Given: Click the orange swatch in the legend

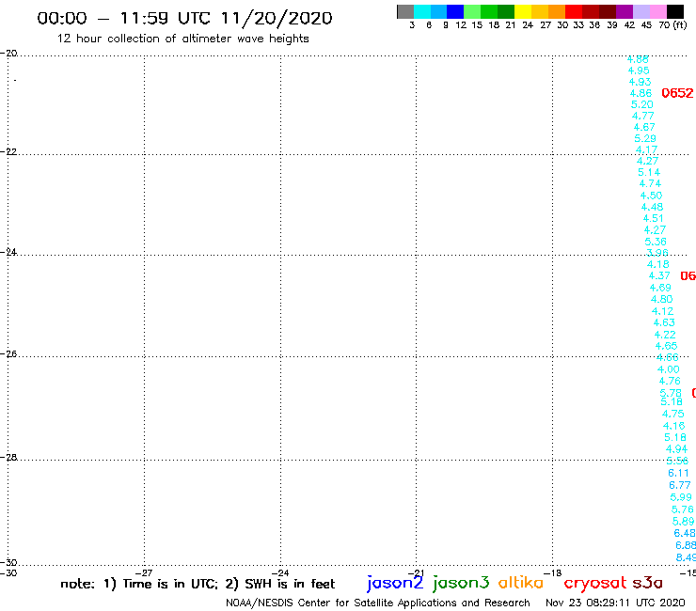Looking at the screenshot, I should click(x=557, y=11).
